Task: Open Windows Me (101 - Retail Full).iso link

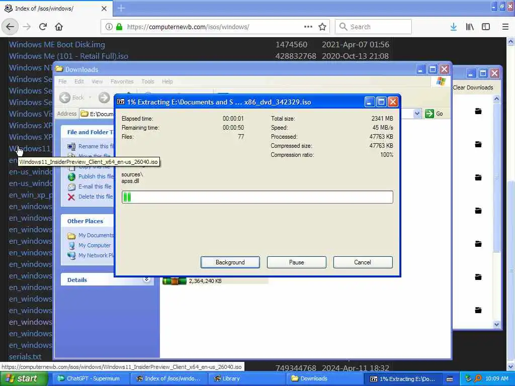Action: (68, 56)
